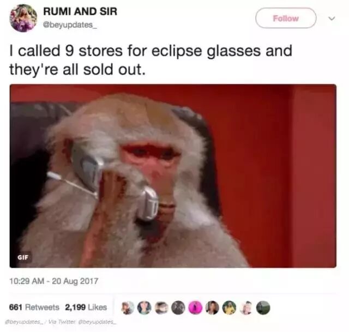This screenshot has width=349, height=332.
Task: View the 661 Retweets list
Action: [34, 307]
